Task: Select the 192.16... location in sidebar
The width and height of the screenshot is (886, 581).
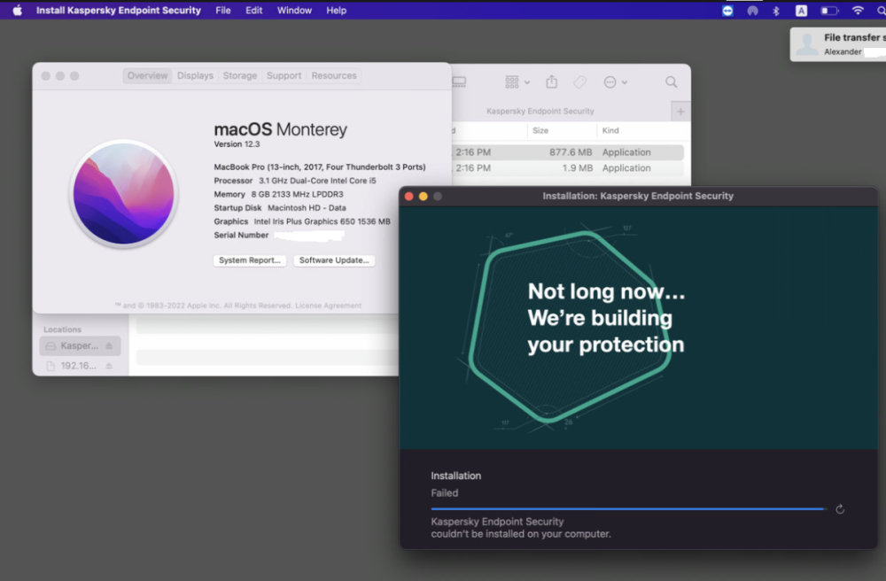Action: click(78, 366)
